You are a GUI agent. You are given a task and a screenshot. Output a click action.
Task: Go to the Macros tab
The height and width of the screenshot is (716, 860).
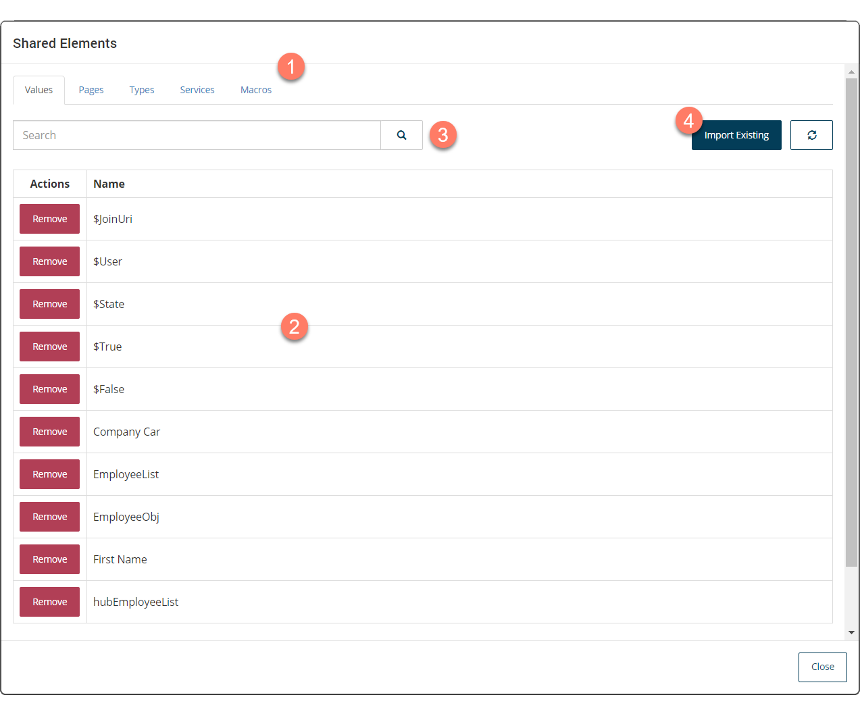pyautogui.click(x=256, y=90)
